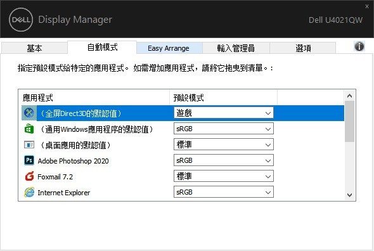This screenshot has width=374, height=251.
Task: Open the sRGB dropdown for 通用Windows應用程序
Action: (x=224, y=129)
